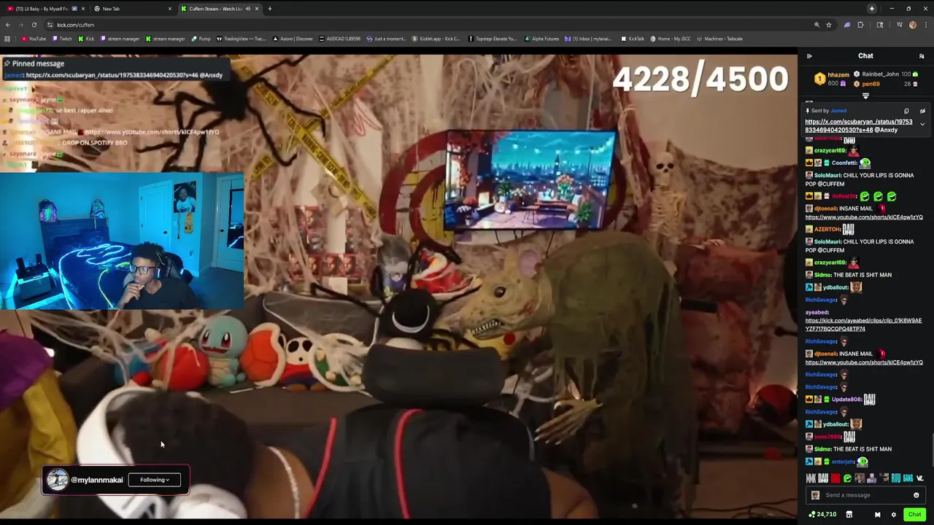Screen dimensions: 934x525
Task: Insert the cyan BANS quick emote
Action: click(x=908, y=478)
